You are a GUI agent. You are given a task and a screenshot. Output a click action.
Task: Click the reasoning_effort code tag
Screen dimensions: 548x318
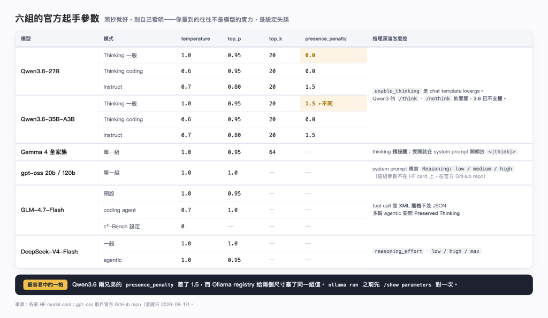[x=398, y=251]
